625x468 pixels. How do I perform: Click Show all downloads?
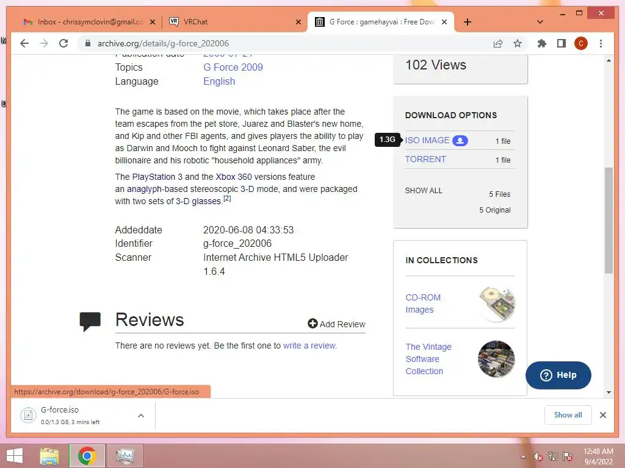(568, 415)
